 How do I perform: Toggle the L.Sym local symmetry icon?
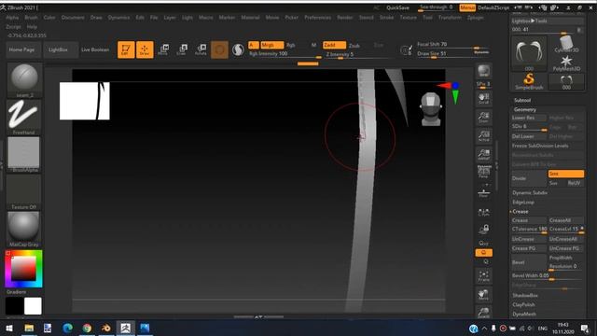tap(483, 213)
